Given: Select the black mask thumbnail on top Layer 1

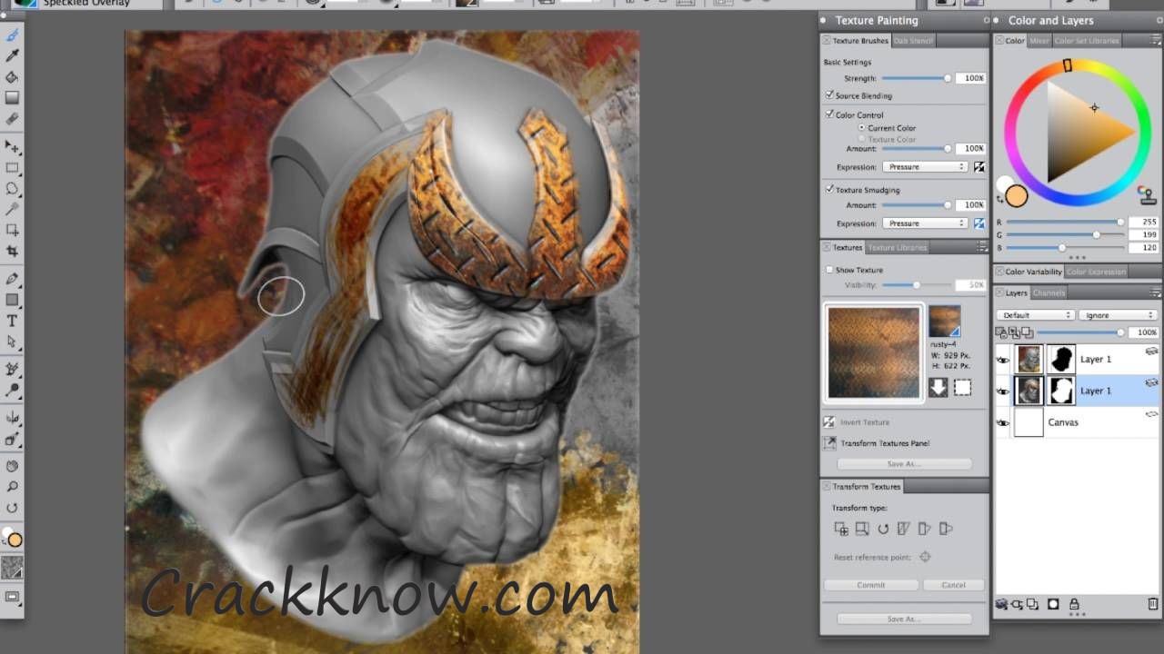Looking at the screenshot, I should (1061, 359).
